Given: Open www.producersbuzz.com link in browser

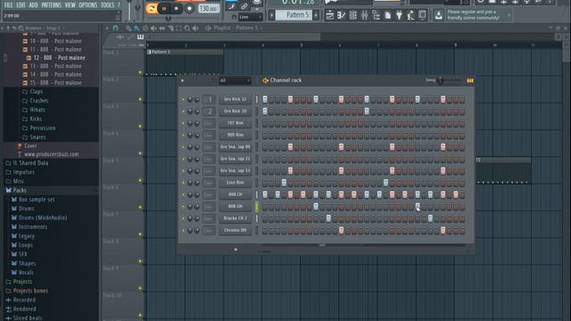Looking at the screenshot, I should click(51, 154).
